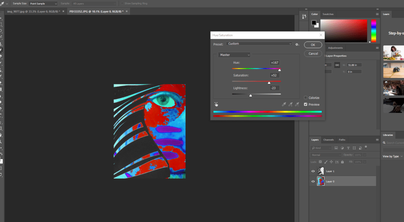Open the preset options gear menu
404x222 pixels.
[x=297, y=44]
